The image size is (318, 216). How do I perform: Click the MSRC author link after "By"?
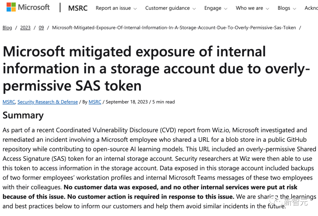95,102
